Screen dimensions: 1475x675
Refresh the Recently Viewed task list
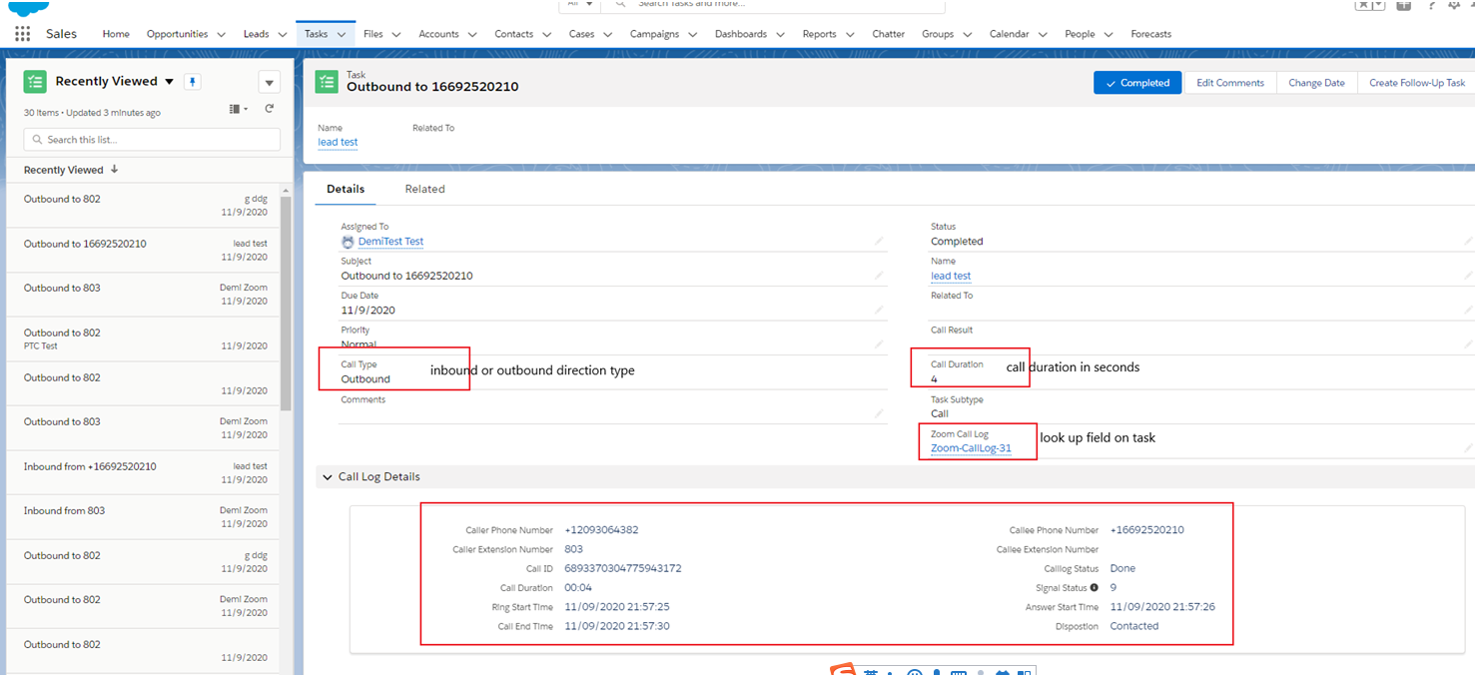click(x=269, y=109)
